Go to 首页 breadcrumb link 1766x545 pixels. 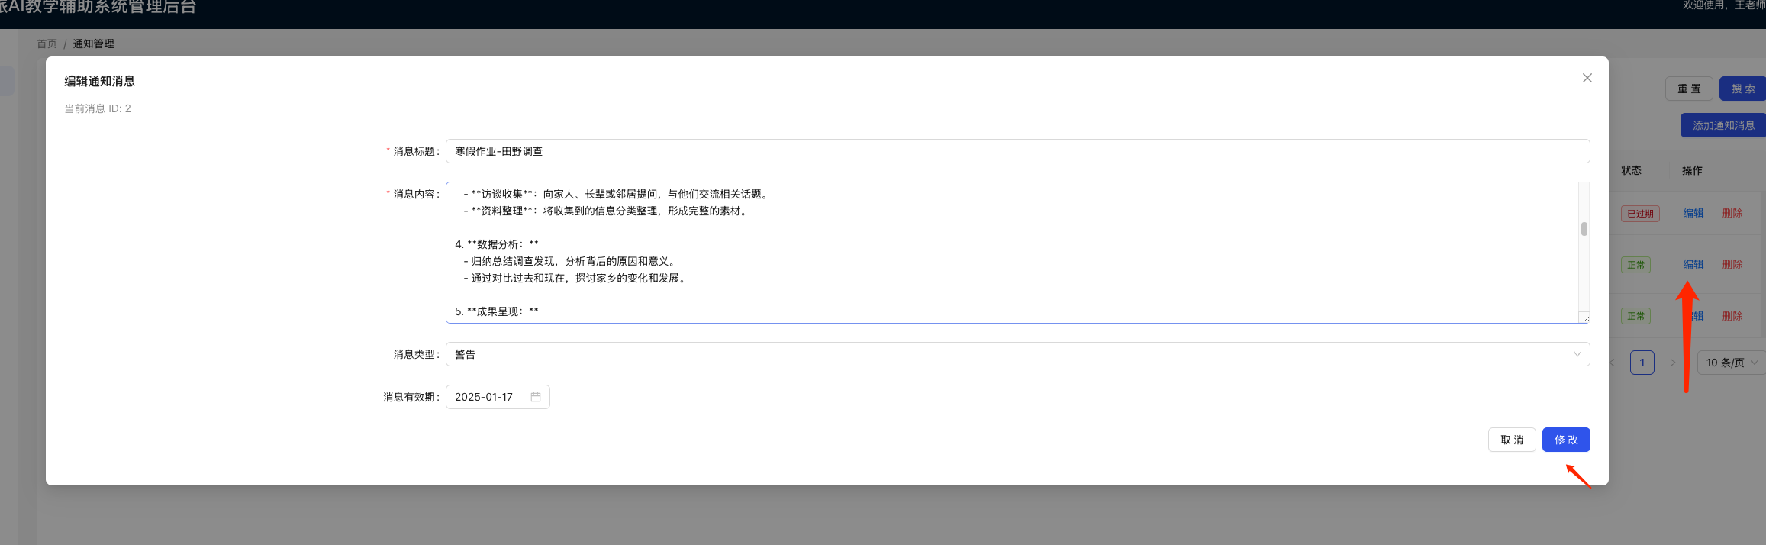47,44
